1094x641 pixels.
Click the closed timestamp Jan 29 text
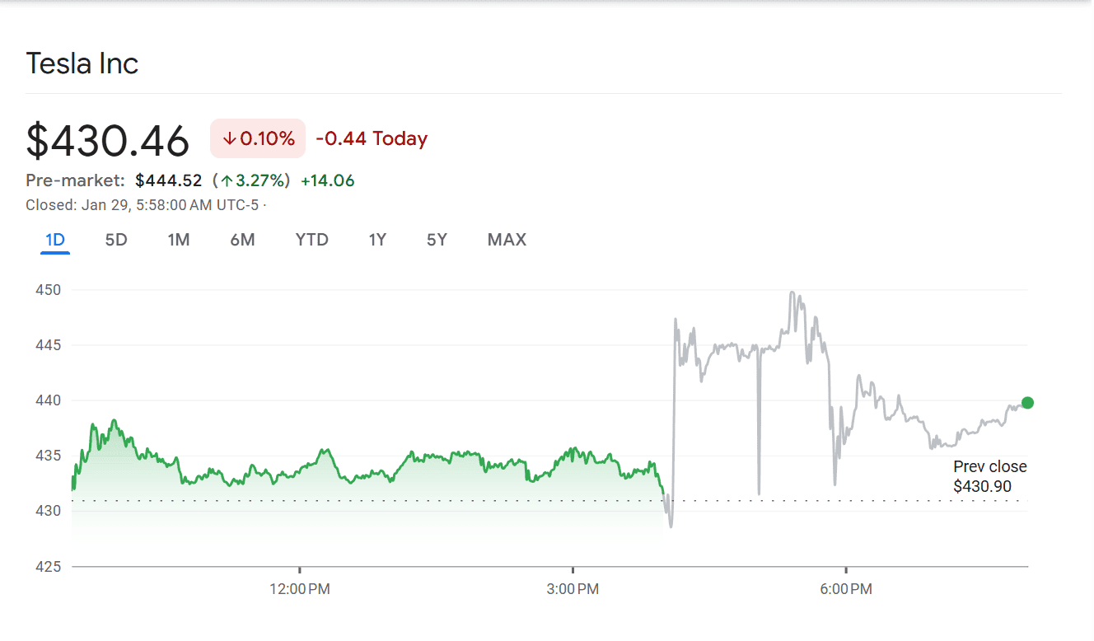pyautogui.click(x=144, y=205)
